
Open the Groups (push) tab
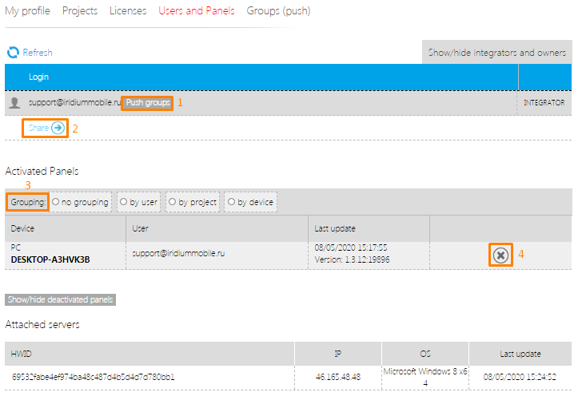tap(278, 11)
